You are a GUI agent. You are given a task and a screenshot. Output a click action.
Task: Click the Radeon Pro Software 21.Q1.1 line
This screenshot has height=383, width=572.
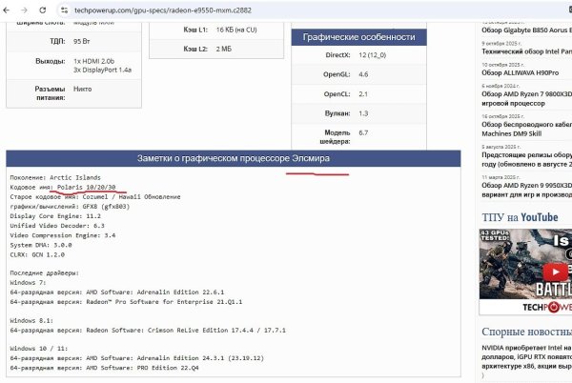coord(126,302)
